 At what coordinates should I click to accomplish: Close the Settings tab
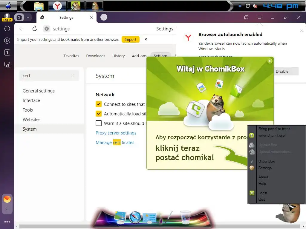(x=91, y=17)
